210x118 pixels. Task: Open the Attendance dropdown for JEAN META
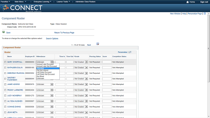click(x=45, y=112)
